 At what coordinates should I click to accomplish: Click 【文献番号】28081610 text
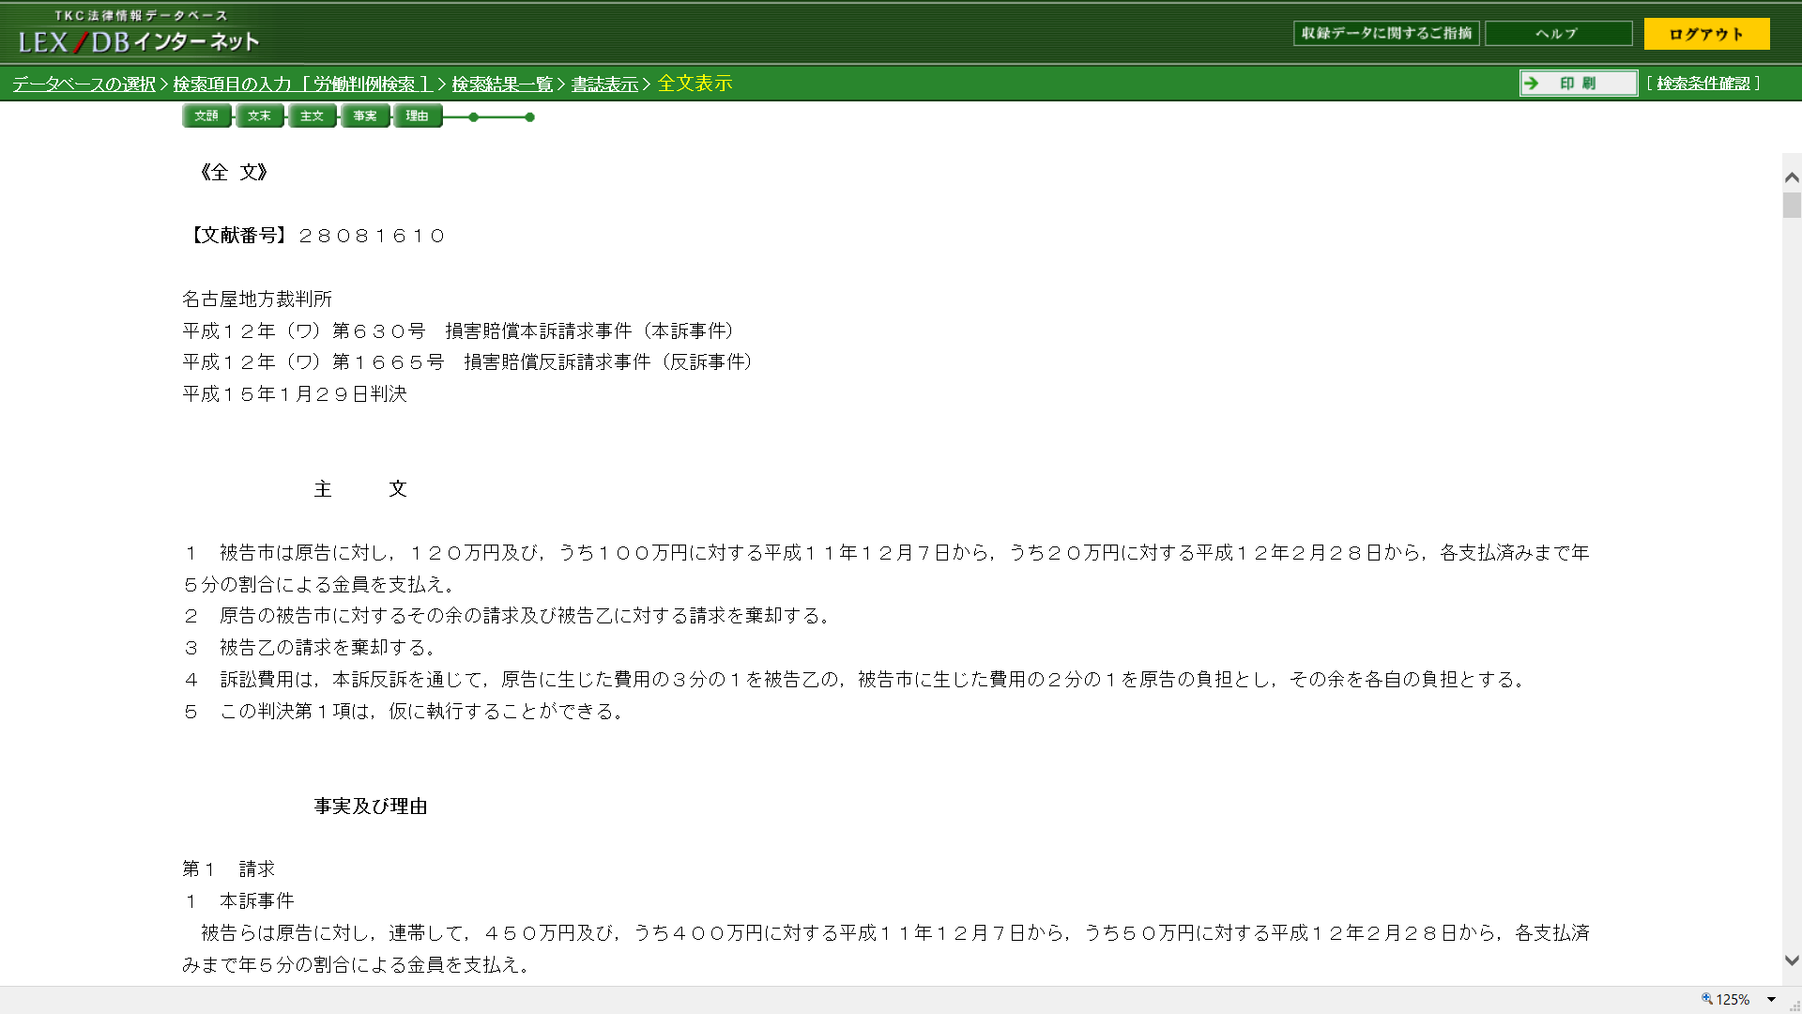[314, 236]
